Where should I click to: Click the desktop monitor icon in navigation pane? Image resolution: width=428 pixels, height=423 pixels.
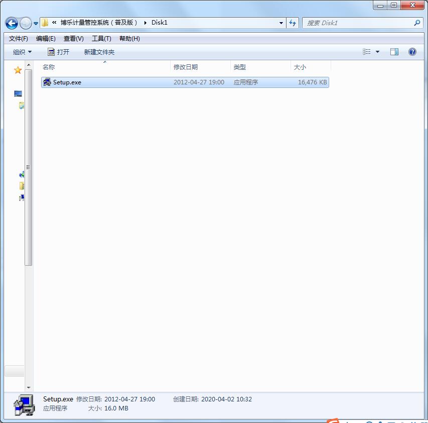[x=18, y=94]
